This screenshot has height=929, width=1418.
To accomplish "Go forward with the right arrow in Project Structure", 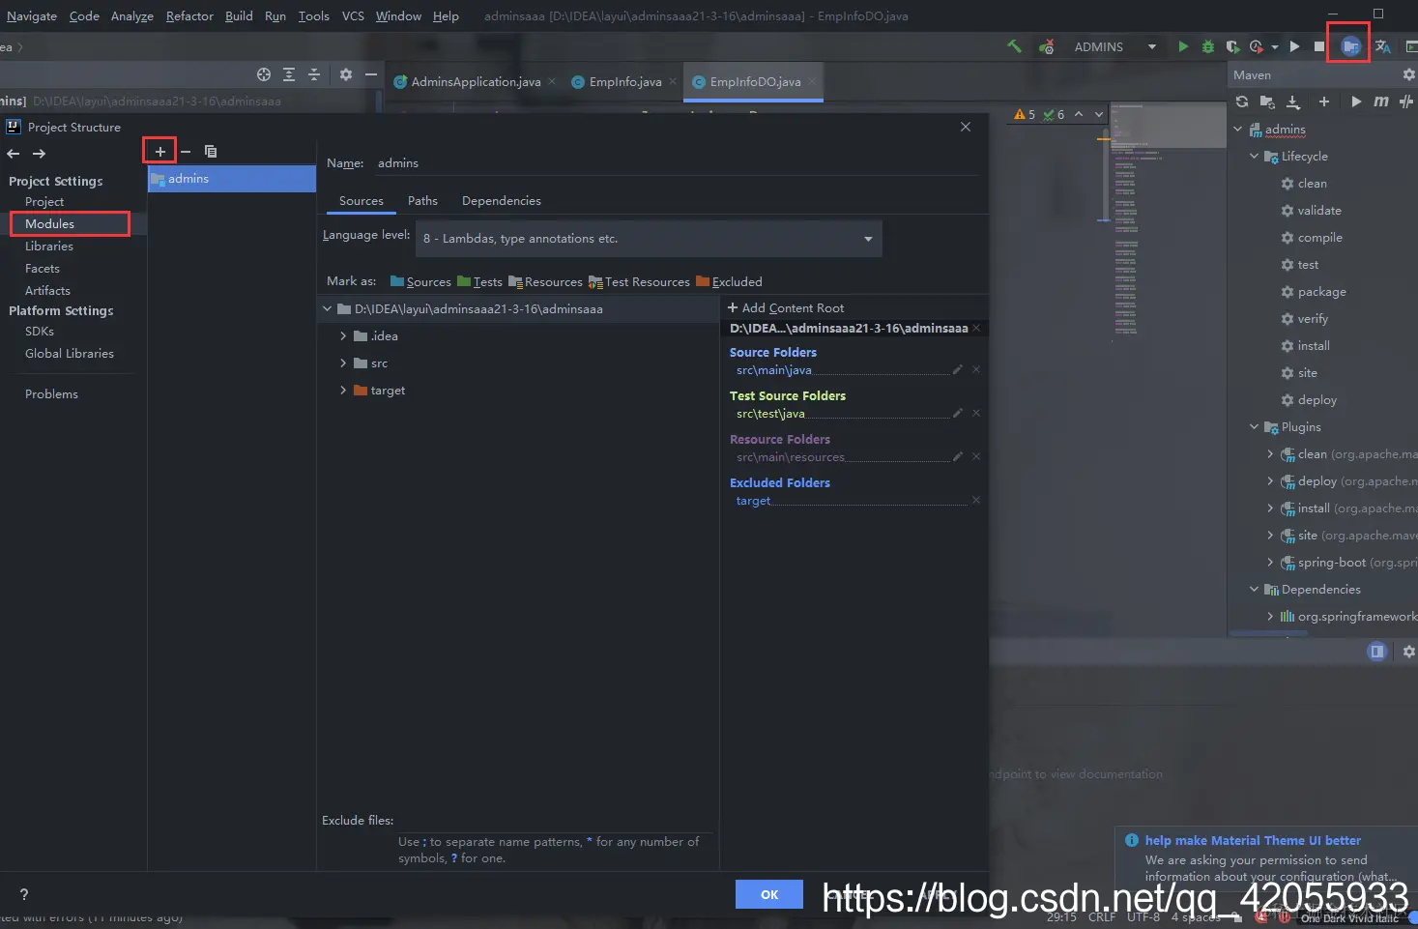I will pos(39,154).
